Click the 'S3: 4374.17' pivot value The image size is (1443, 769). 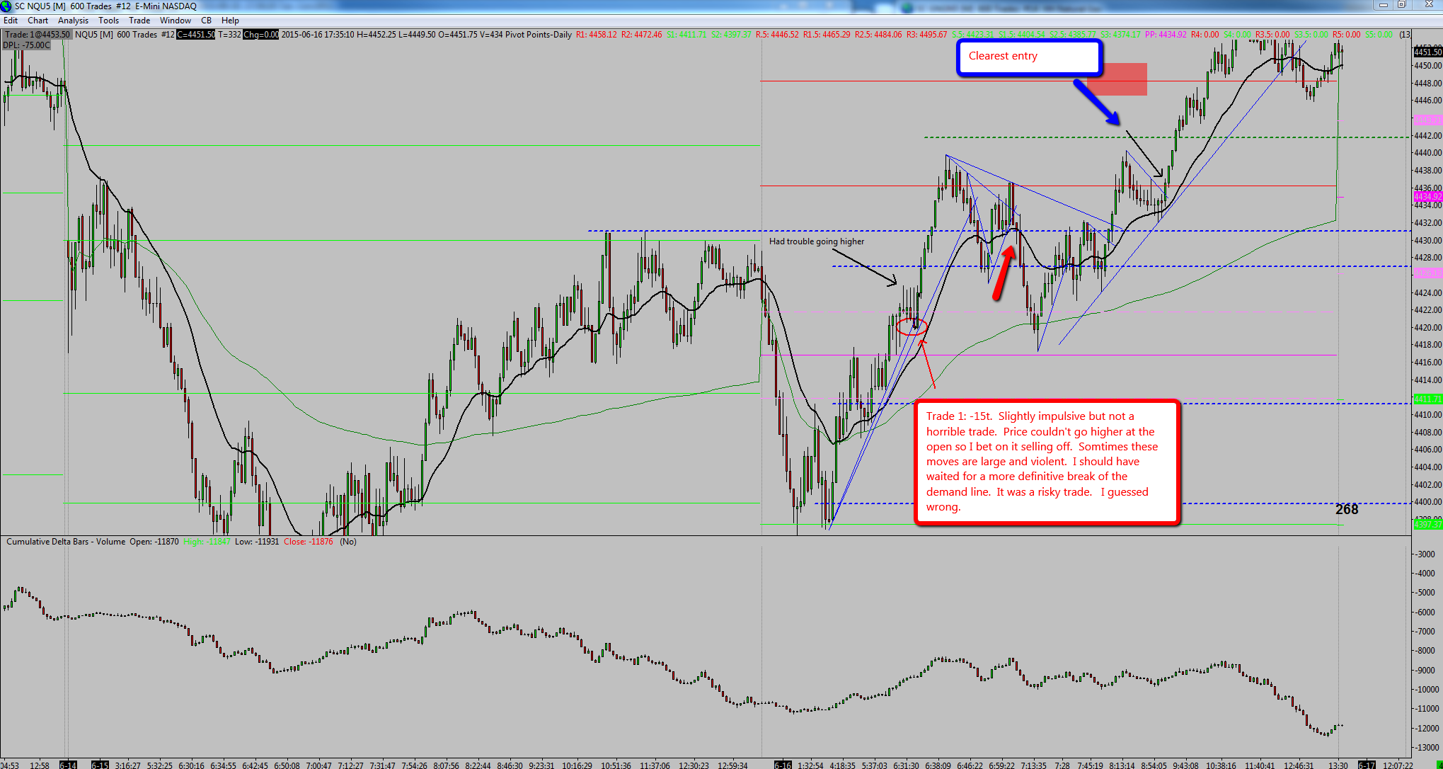click(1120, 35)
